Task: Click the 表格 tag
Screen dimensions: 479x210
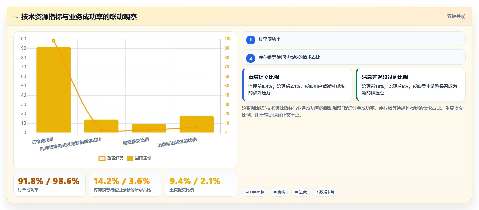Action: pos(279,192)
